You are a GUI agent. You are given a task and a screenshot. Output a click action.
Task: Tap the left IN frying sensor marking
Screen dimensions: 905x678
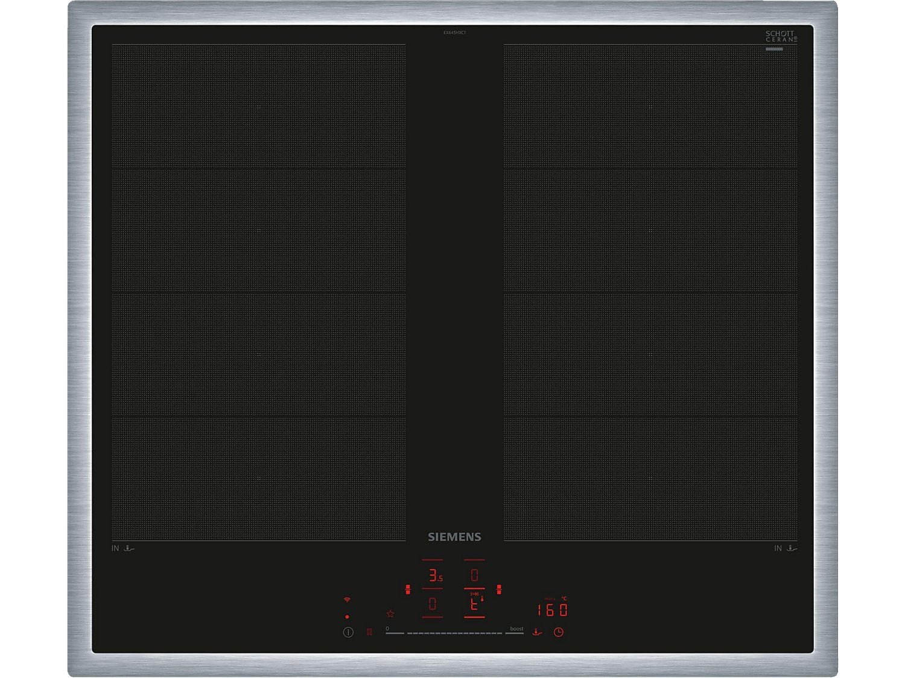pyautogui.click(x=123, y=548)
